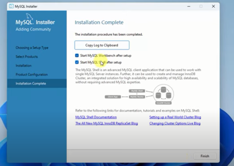Click the 'Refer to the following links' text
The height and width of the screenshot is (166, 234).
coord(137,110)
